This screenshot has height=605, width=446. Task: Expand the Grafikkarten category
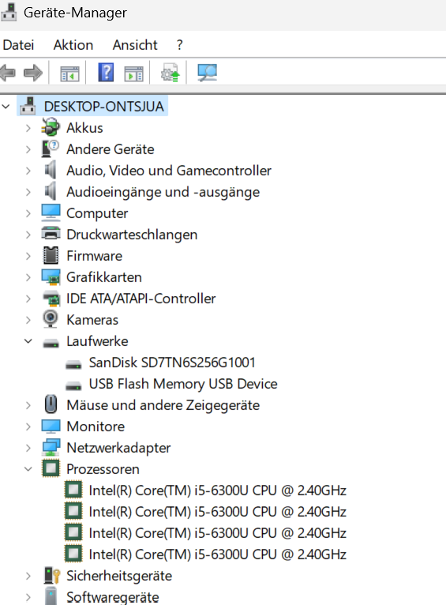[x=28, y=277]
